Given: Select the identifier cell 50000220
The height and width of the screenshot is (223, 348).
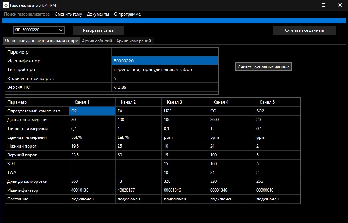Looking at the screenshot, I should (164, 61).
